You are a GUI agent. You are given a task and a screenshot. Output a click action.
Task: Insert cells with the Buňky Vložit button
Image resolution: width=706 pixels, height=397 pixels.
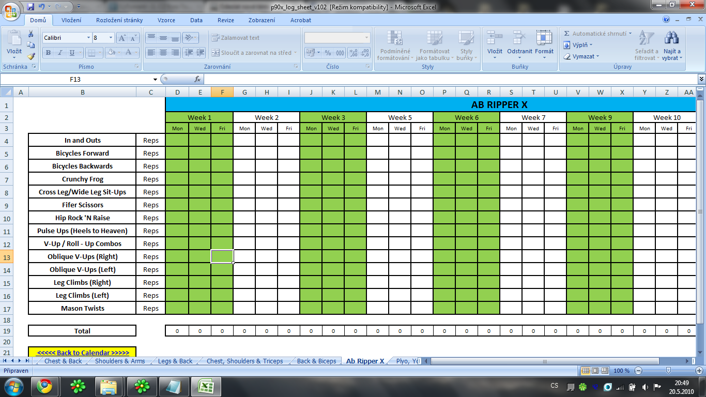(495, 45)
